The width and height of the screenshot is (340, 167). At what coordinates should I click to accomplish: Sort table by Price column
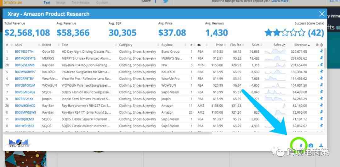point(219,45)
